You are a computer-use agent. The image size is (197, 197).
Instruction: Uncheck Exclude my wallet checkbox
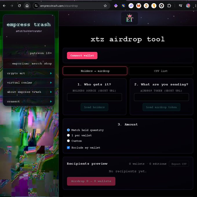coord(68,148)
